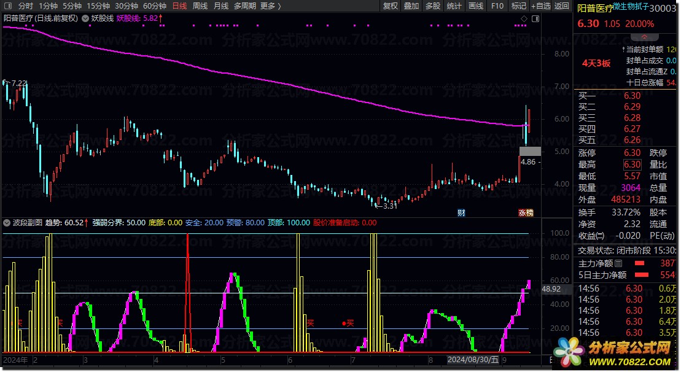
Task: Click the 4天3板 limit-up tag
Action: coord(596,63)
